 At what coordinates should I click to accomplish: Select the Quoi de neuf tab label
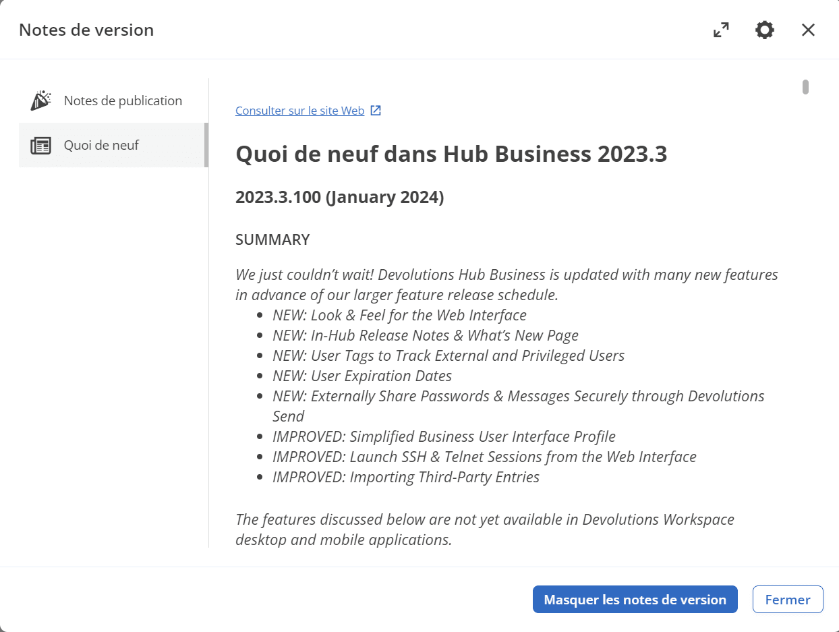101,145
